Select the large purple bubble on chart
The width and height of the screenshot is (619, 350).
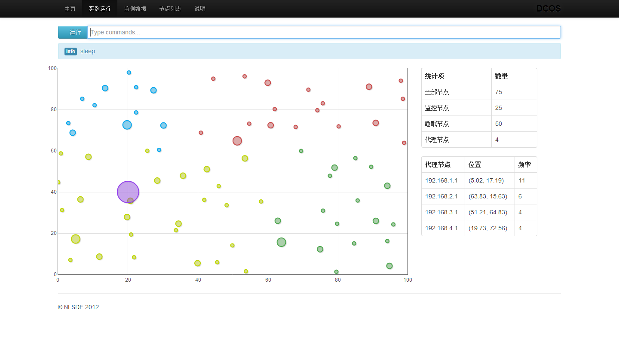coord(128,192)
